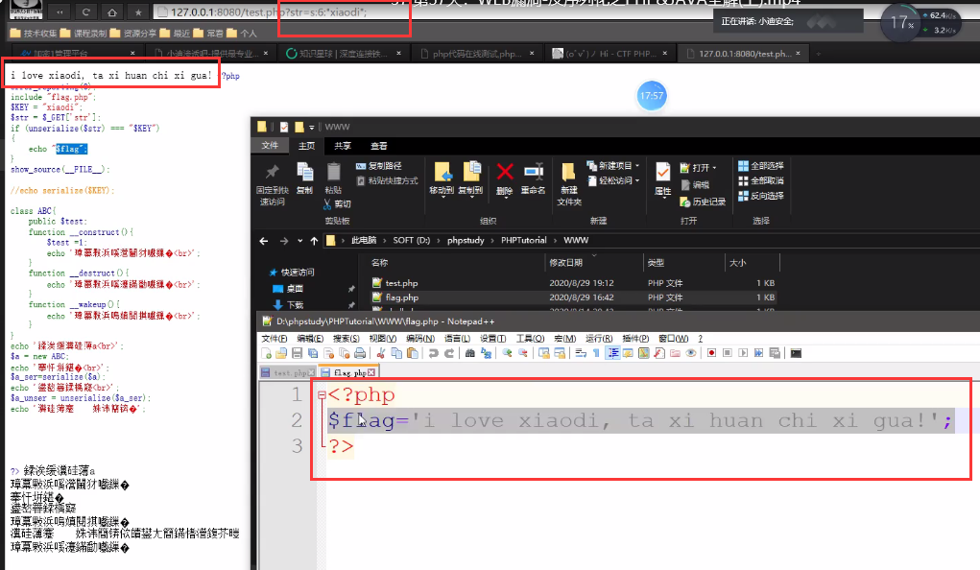Click 全部选择 in the Explorer ribbon
The height and width of the screenshot is (570, 980).
[761, 166]
